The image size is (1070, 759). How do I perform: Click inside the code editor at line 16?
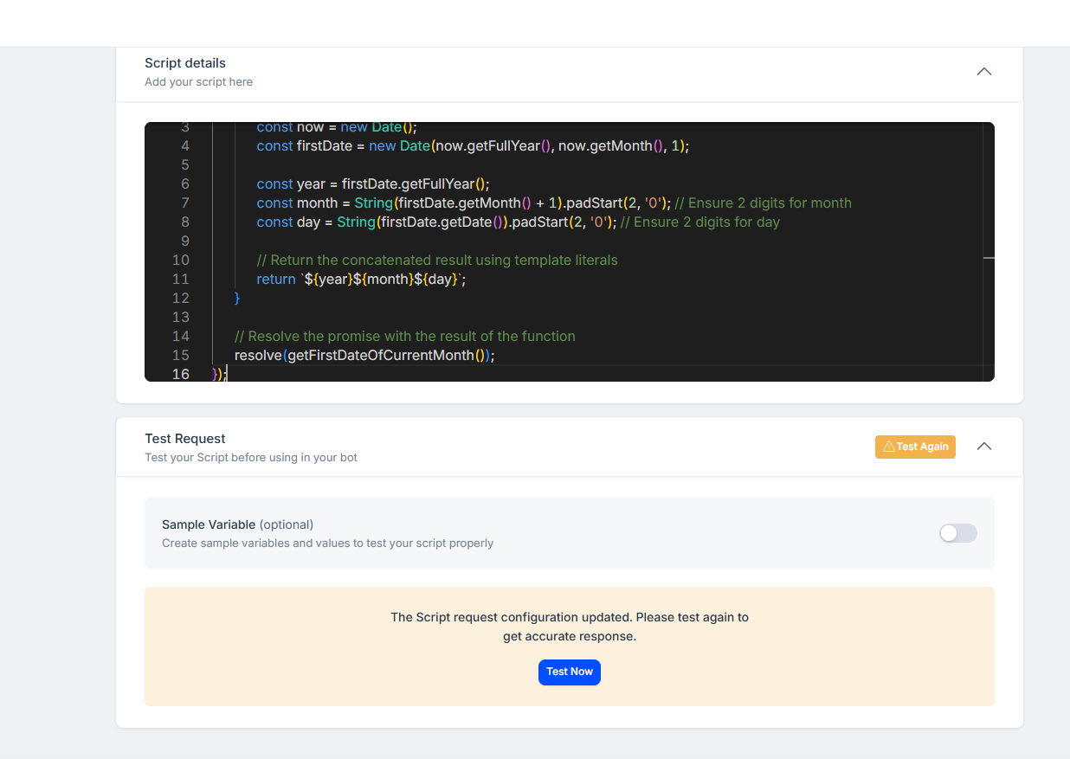point(597,374)
